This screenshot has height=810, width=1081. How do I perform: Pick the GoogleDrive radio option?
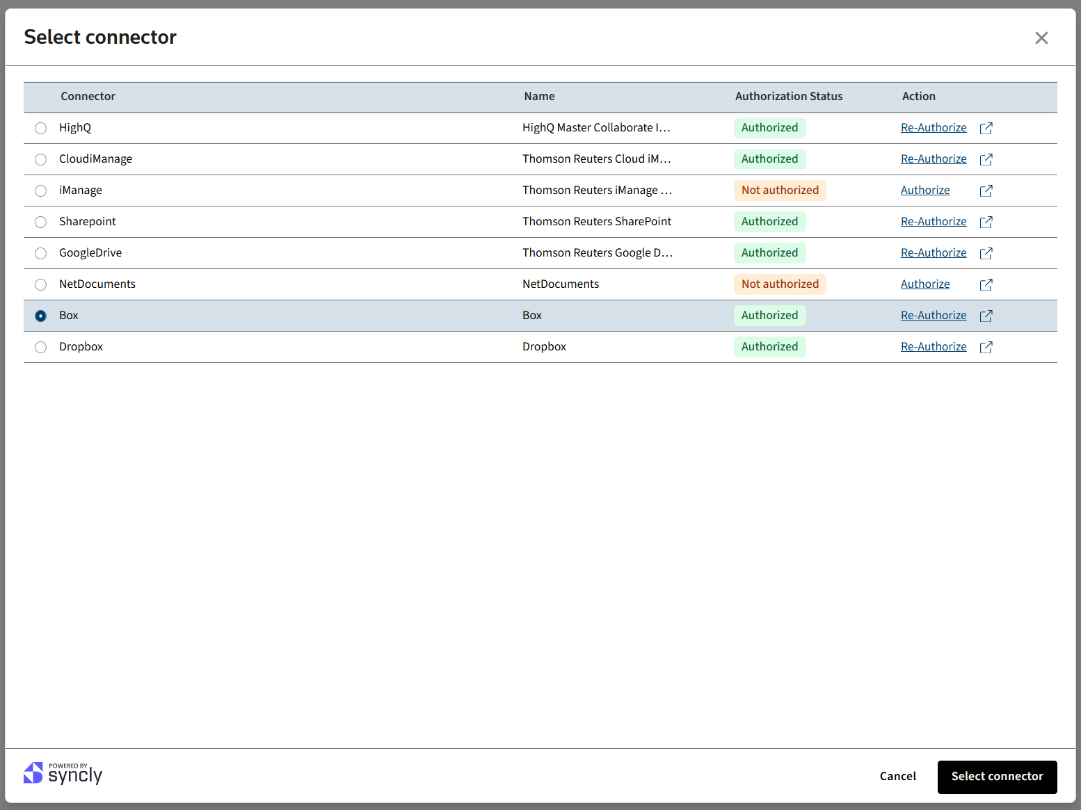click(41, 253)
